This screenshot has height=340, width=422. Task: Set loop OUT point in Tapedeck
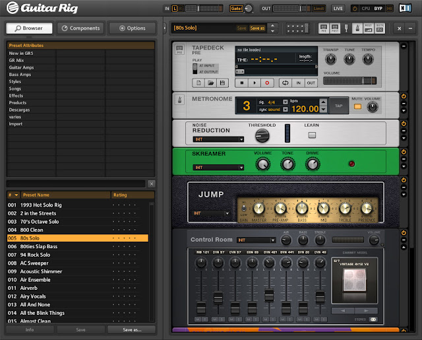[x=311, y=83]
